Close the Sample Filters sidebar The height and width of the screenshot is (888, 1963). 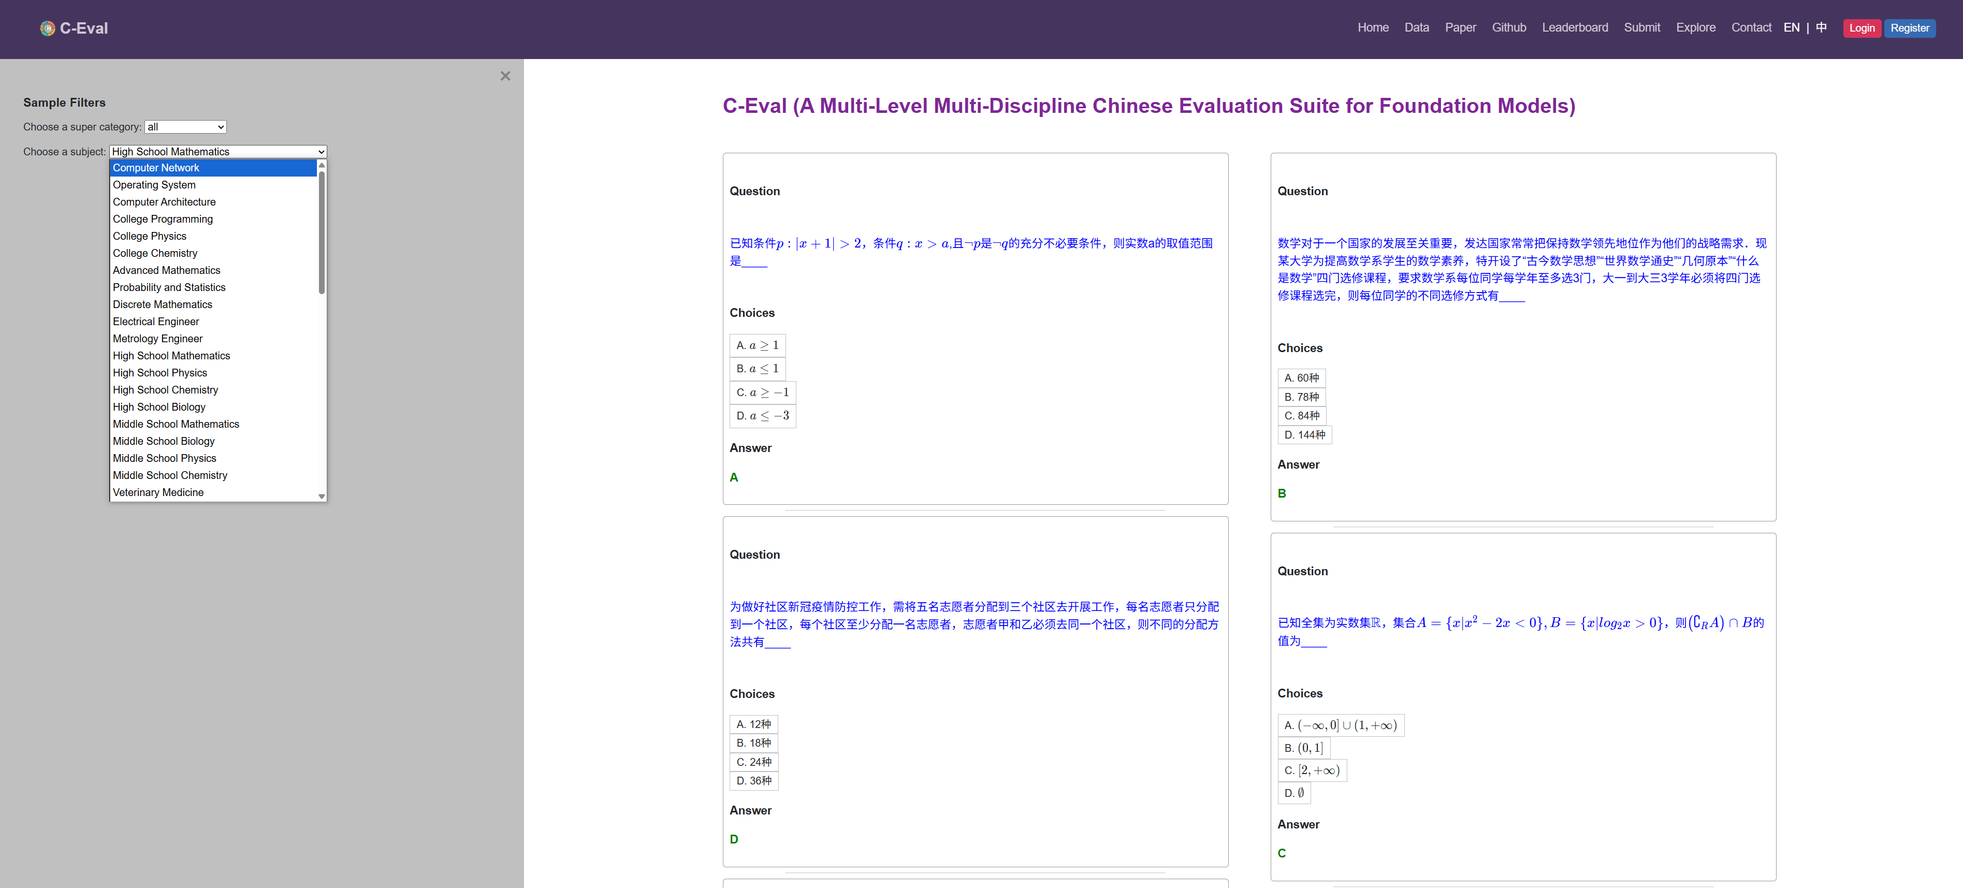[504, 76]
